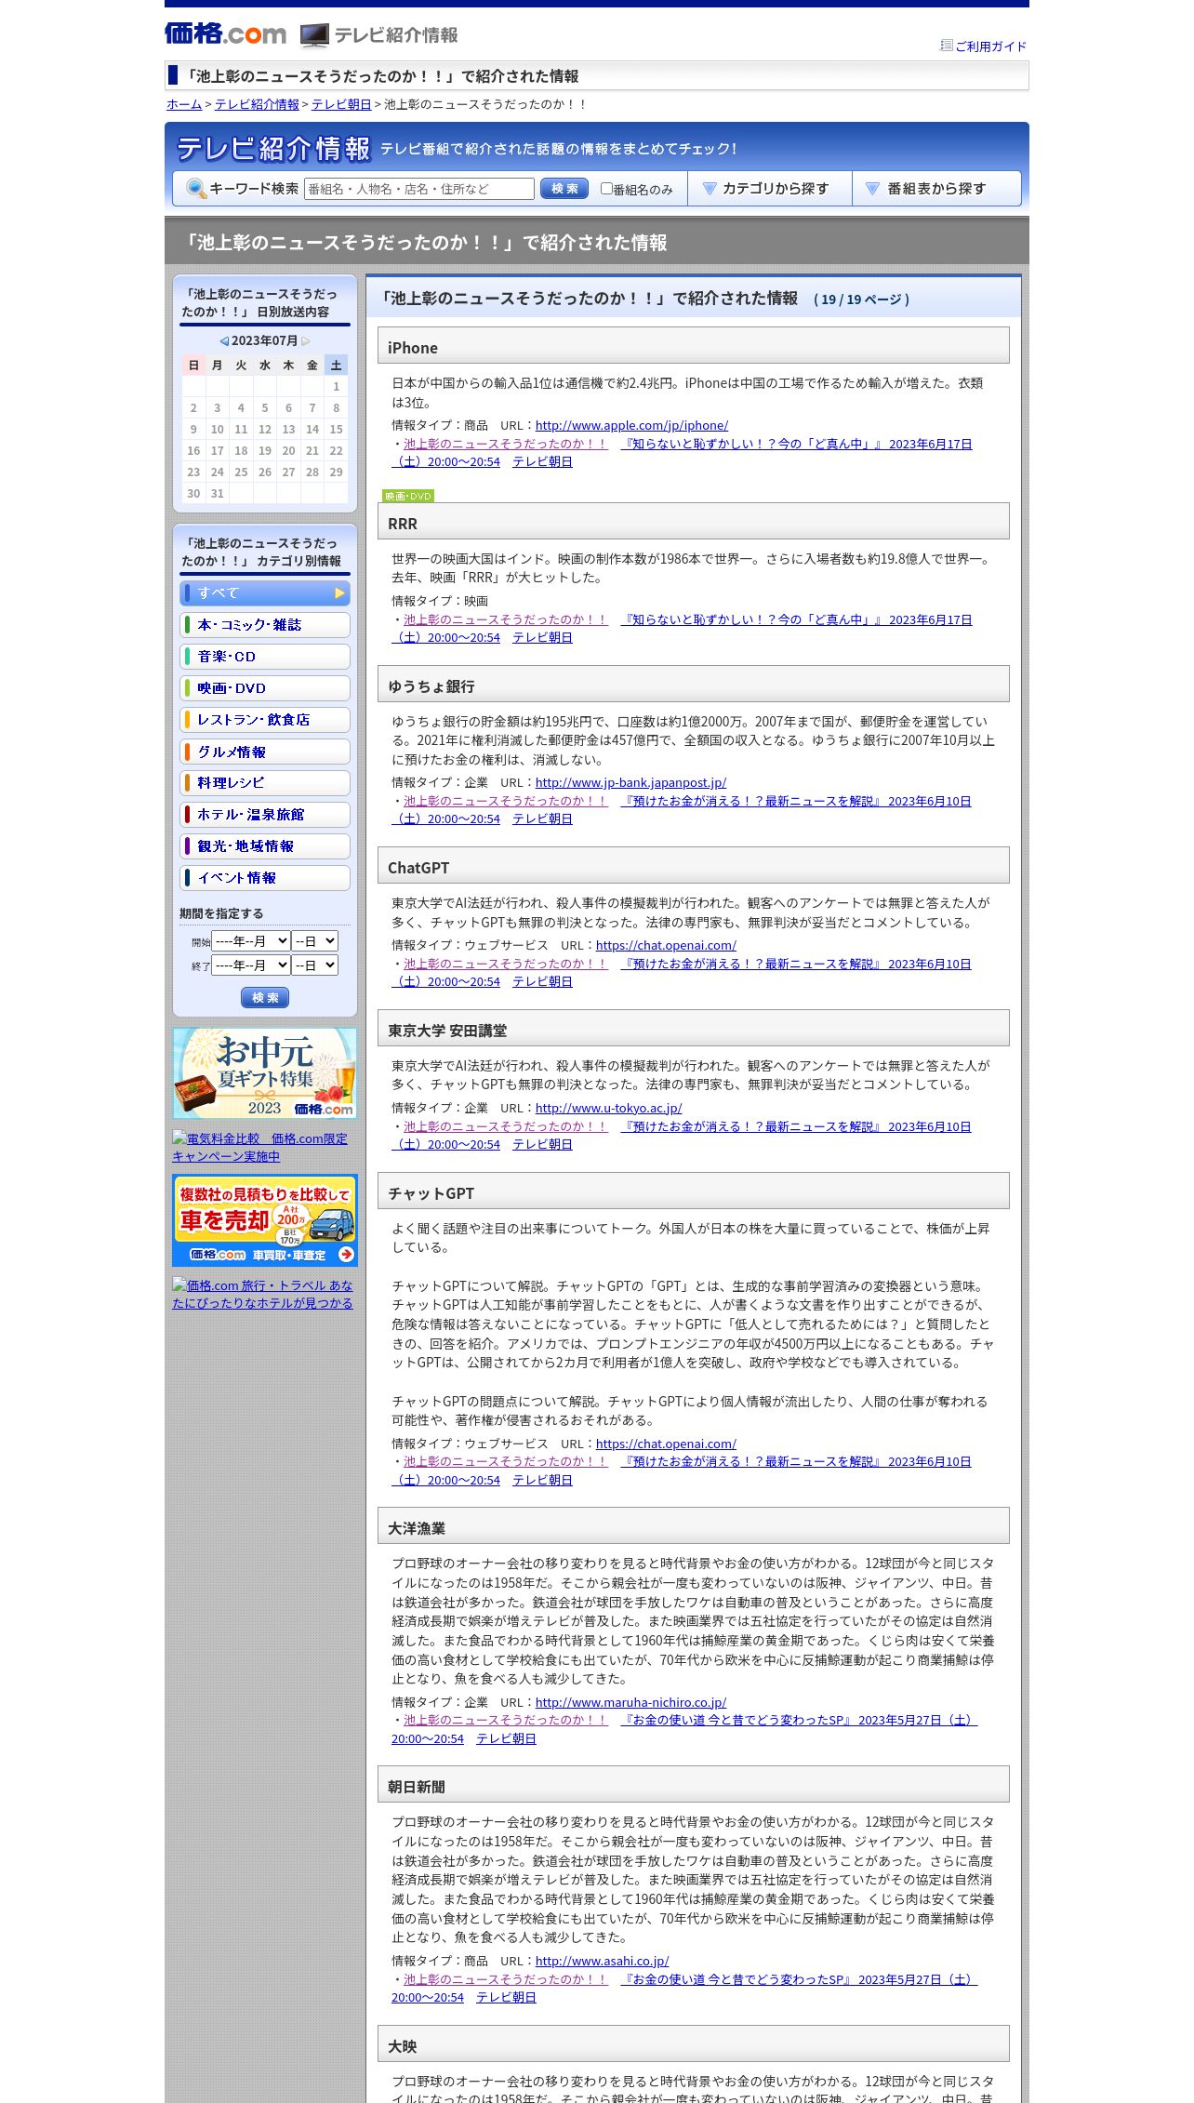Open the u-tokyo.ac.jp URL link
Image resolution: width=1194 pixels, height=2103 pixels.
point(608,1109)
